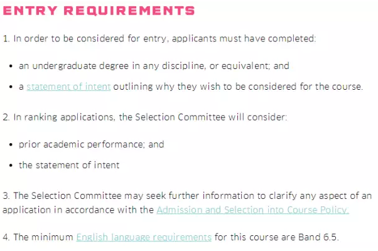Click the words 'The minimum' in item 4

43,237
